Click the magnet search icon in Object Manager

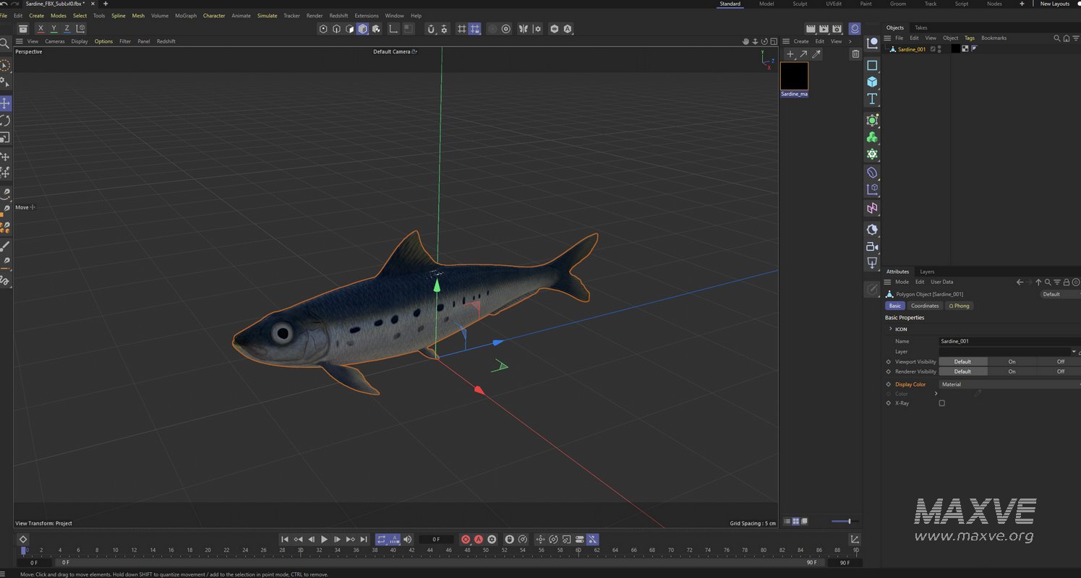(1056, 38)
